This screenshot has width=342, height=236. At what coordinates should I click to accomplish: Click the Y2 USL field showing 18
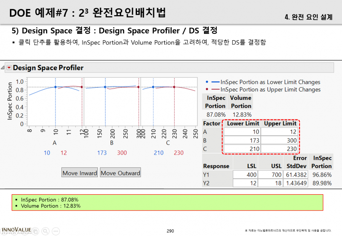click(270, 183)
